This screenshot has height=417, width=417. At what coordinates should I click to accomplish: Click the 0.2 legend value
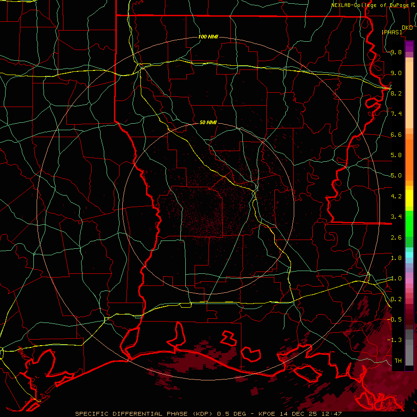click(x=396, y=299)
